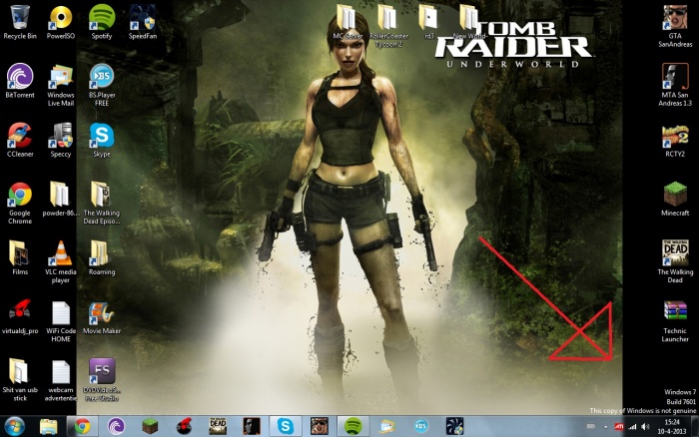Screen dimensions: 699x437
Task: Open the Windows Start menu orb
Action: (x=15, y=426)
